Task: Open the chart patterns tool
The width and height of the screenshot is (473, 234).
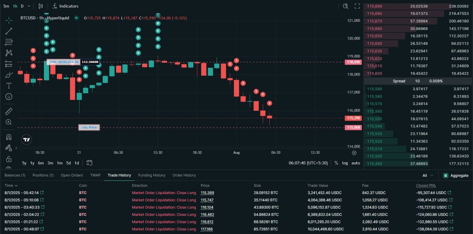Action: pyautogui.click(x=9, y=53)
